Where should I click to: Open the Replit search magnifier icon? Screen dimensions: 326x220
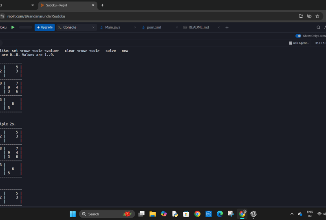(x=318, y=27)
